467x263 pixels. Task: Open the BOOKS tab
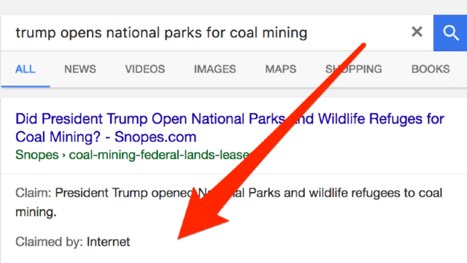431,69
